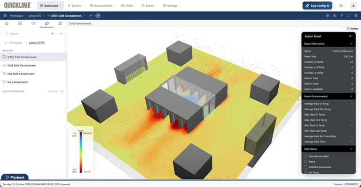Select [CFD] Cold Containment in desktop list
The image size is (361, 187).
pos(33,57)
